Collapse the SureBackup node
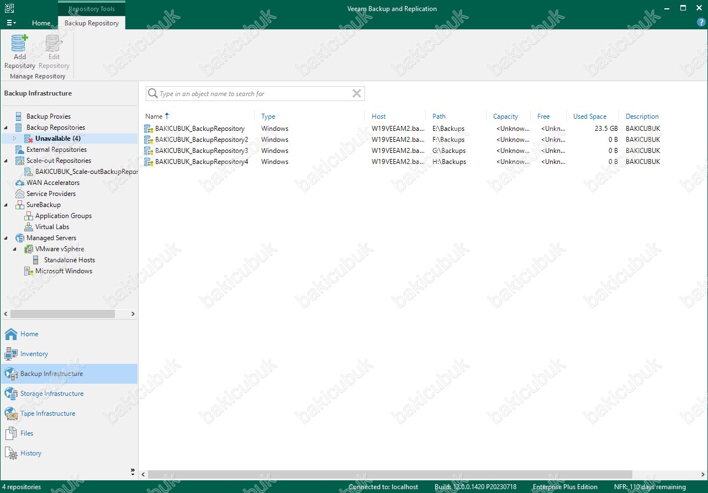The width and height of the screenshot is (708, 493). pyautogui.click(x=6, y=205)
